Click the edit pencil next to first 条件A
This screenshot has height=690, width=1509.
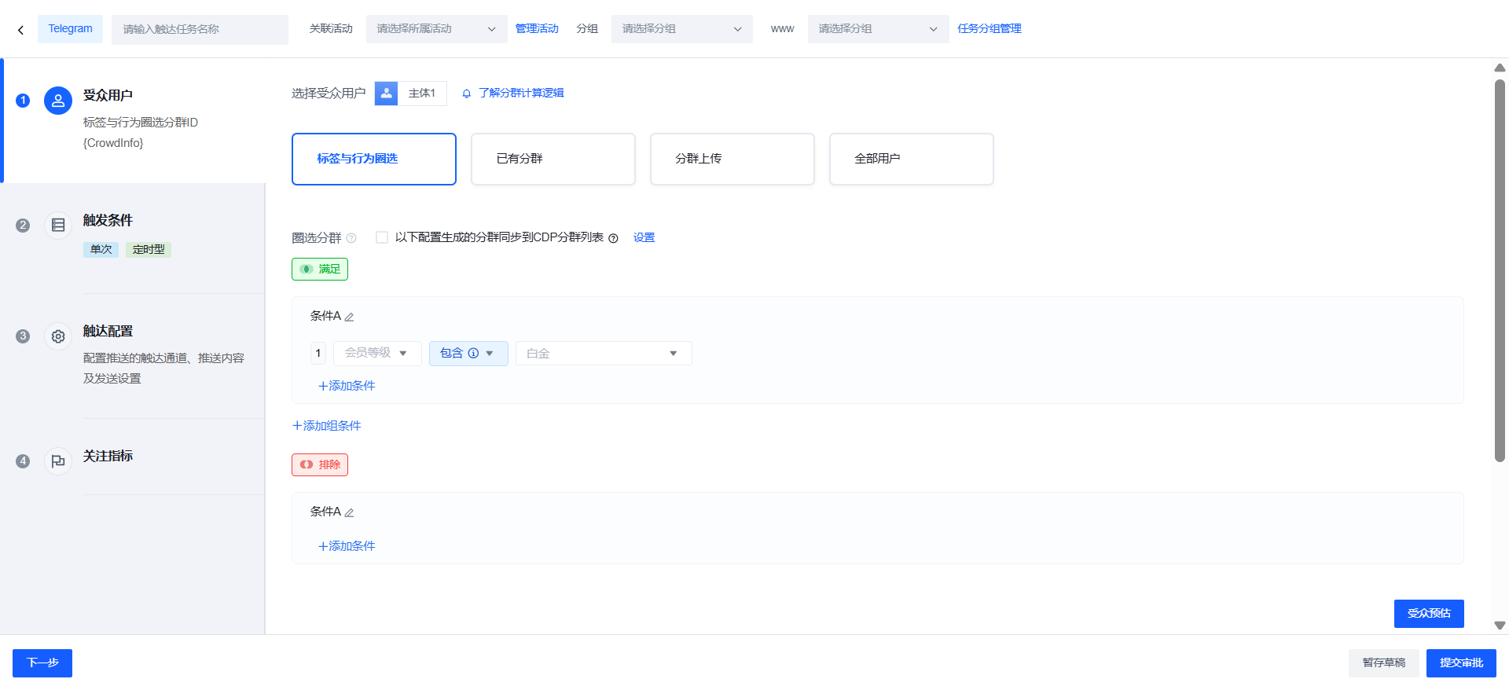pos(350,317)
